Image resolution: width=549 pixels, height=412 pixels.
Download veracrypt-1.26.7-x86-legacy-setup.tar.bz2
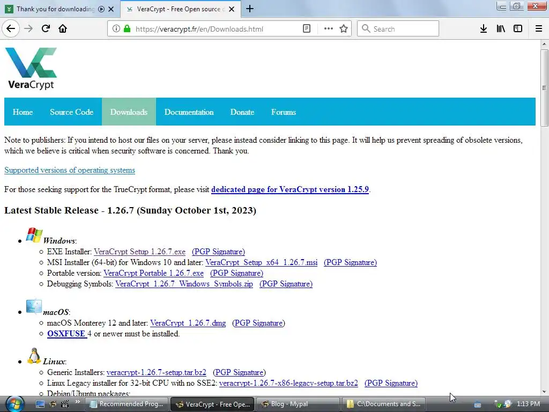click(288, 383)
